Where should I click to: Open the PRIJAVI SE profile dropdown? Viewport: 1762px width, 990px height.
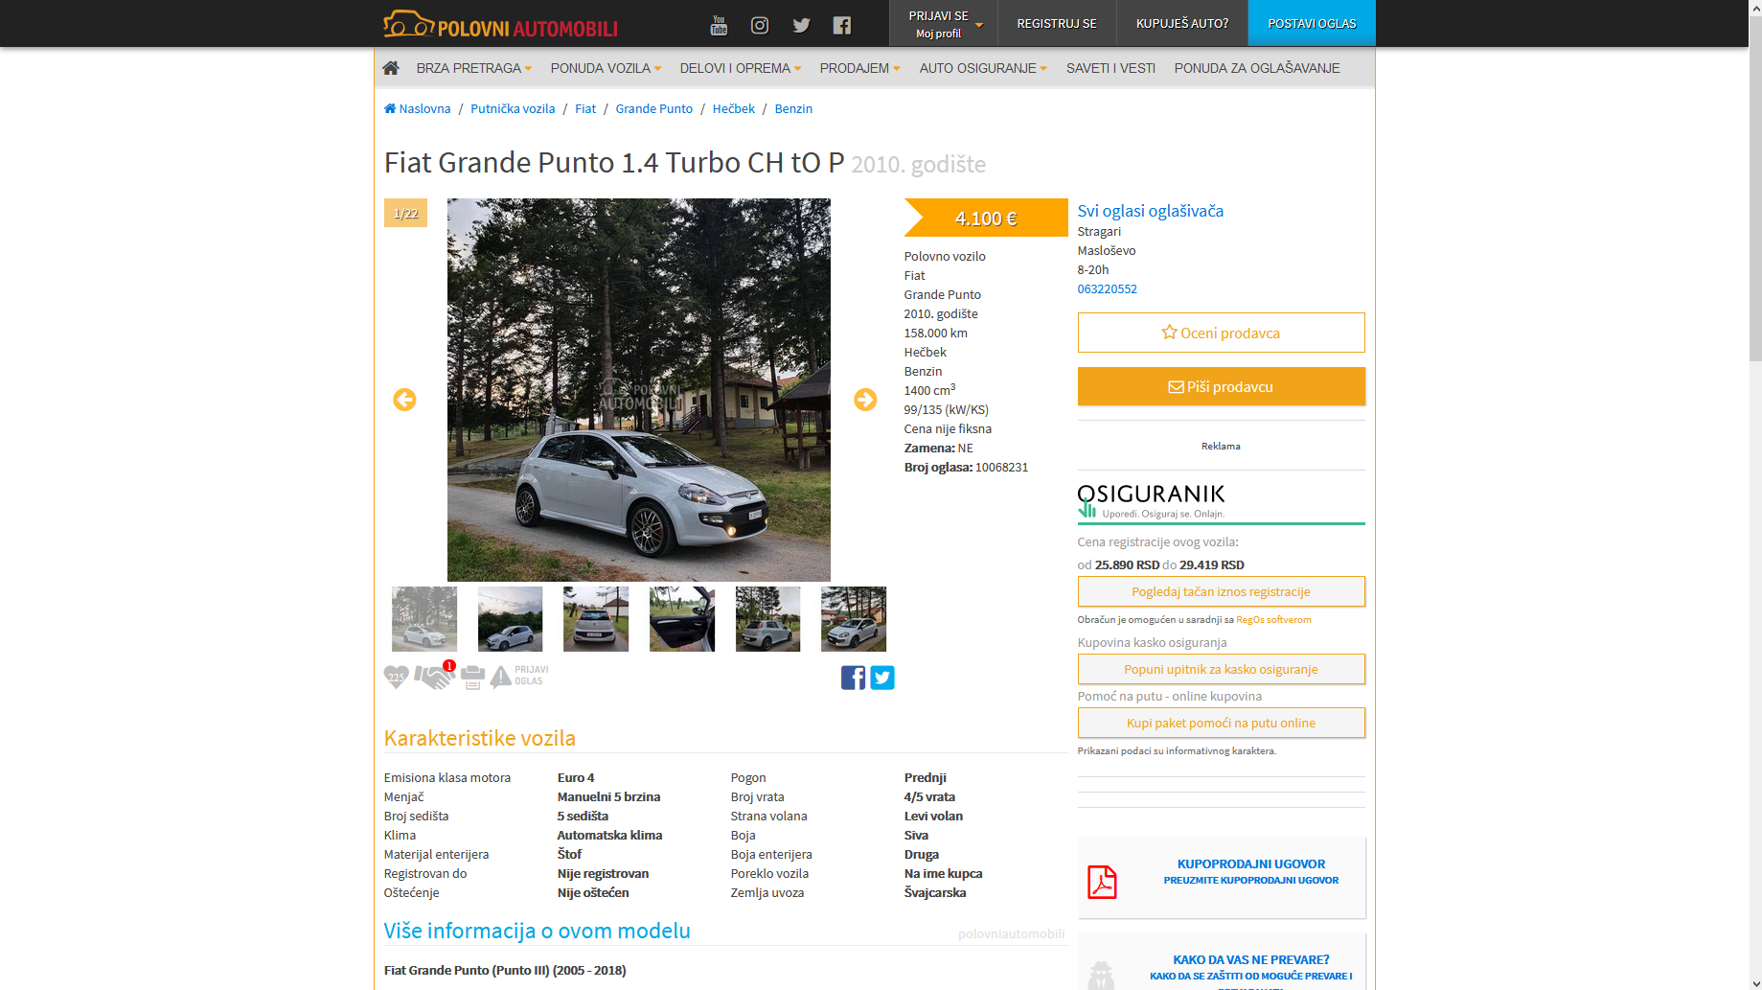coord(944,24)
